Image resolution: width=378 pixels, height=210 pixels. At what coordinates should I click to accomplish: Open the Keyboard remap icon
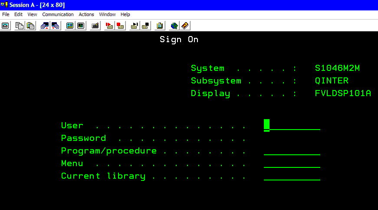pyautogui.click(x=95, y=26)
